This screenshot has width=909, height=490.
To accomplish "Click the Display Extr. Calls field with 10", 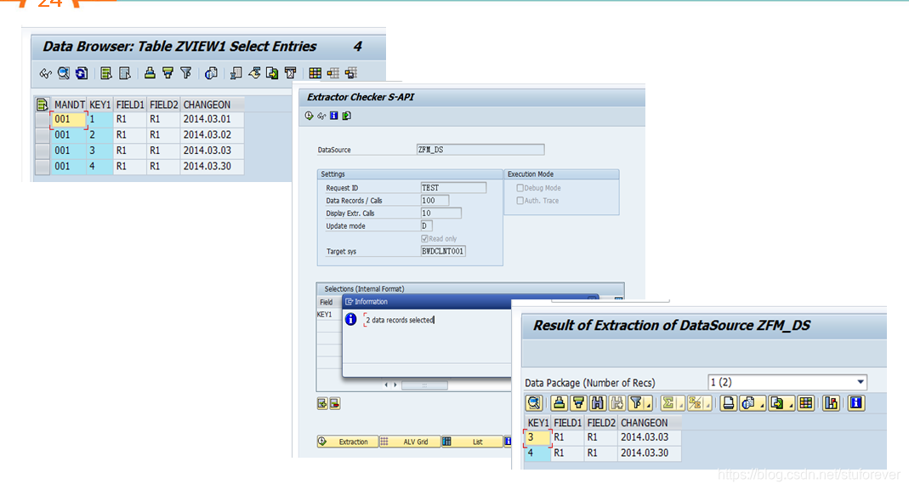I will tap(441, 214).
